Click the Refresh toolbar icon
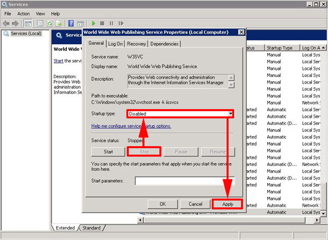This screenshot has height=240, width=328. [49, 23]
